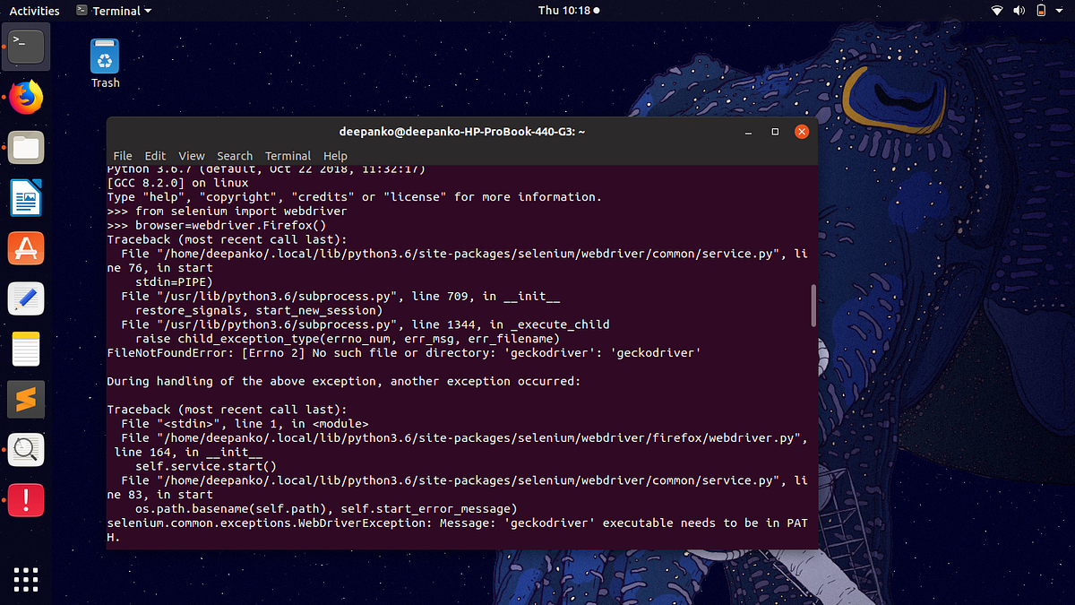Open the terminal Help menu

pos(335,155)
